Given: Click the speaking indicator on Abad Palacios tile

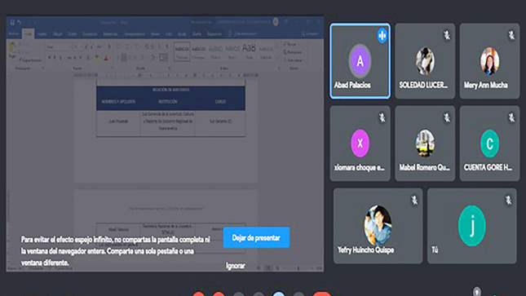Looking at the screenshot, I should (382, 35).
